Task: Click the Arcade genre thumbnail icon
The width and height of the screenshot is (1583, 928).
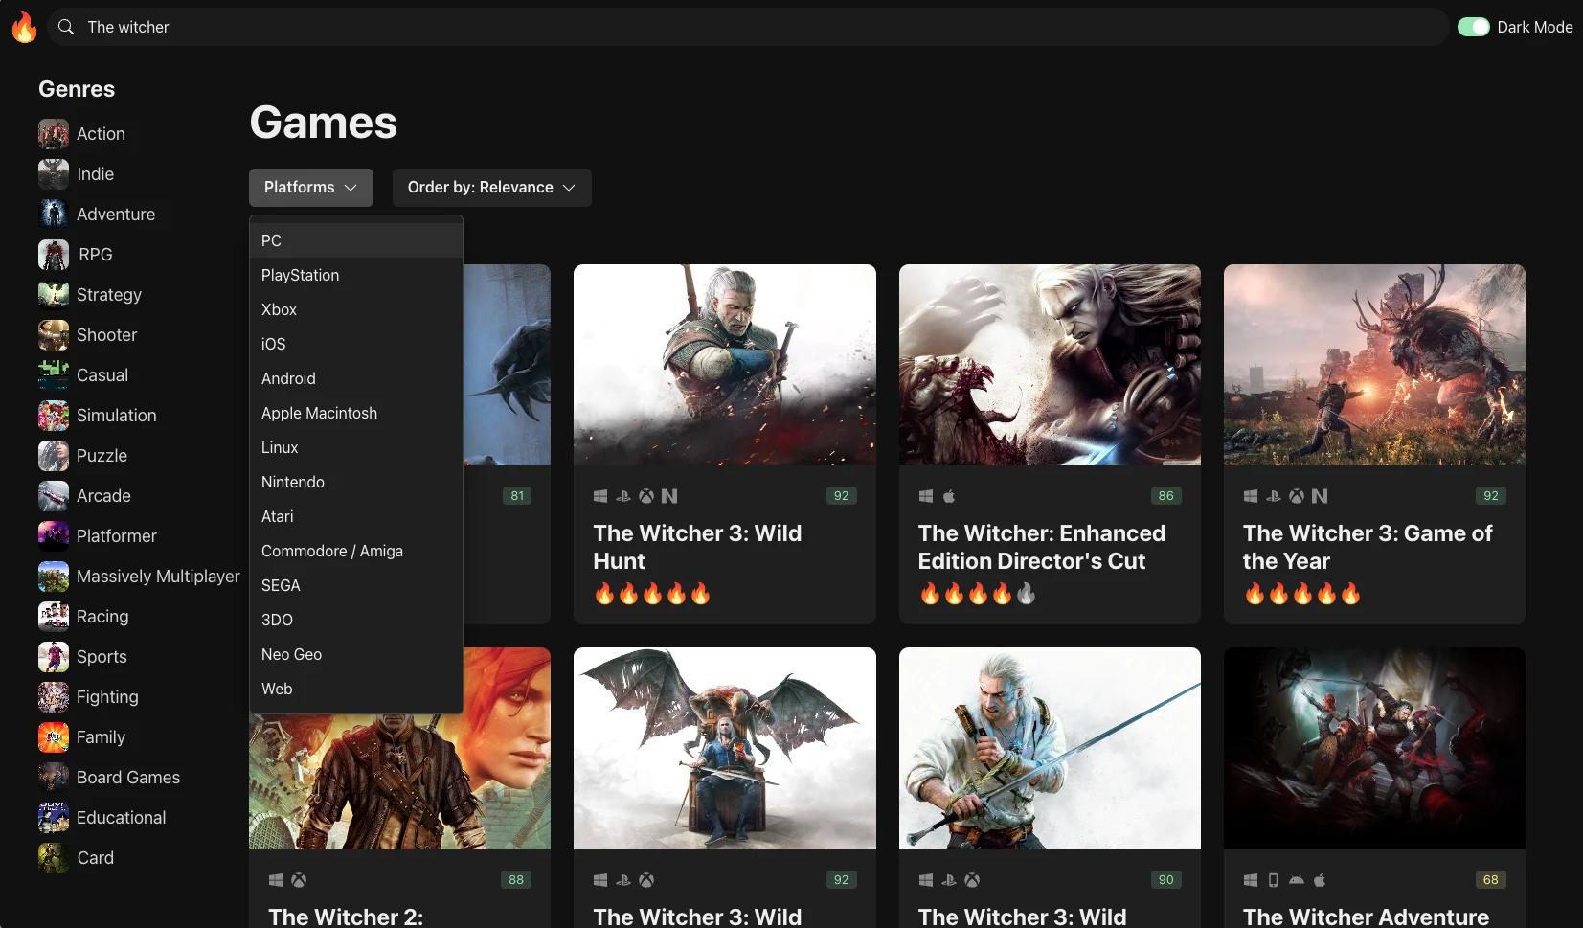Action: (54, 496)
